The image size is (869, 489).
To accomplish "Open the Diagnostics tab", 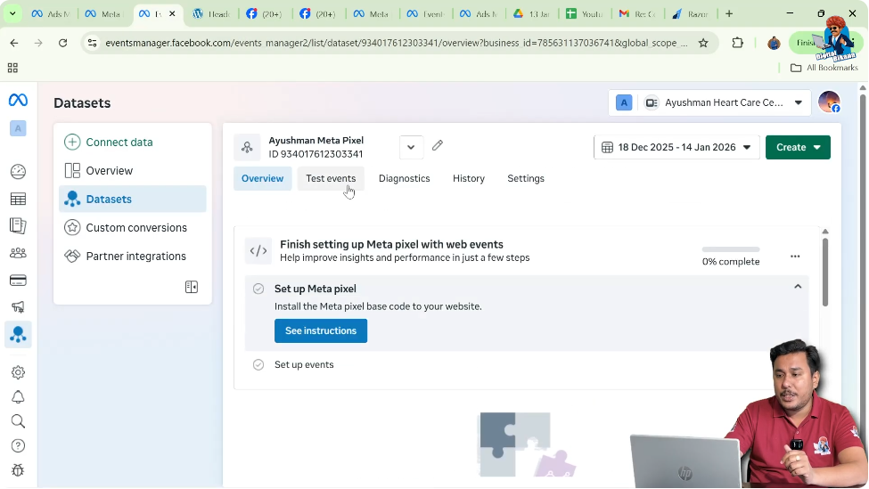I will 404,178.
